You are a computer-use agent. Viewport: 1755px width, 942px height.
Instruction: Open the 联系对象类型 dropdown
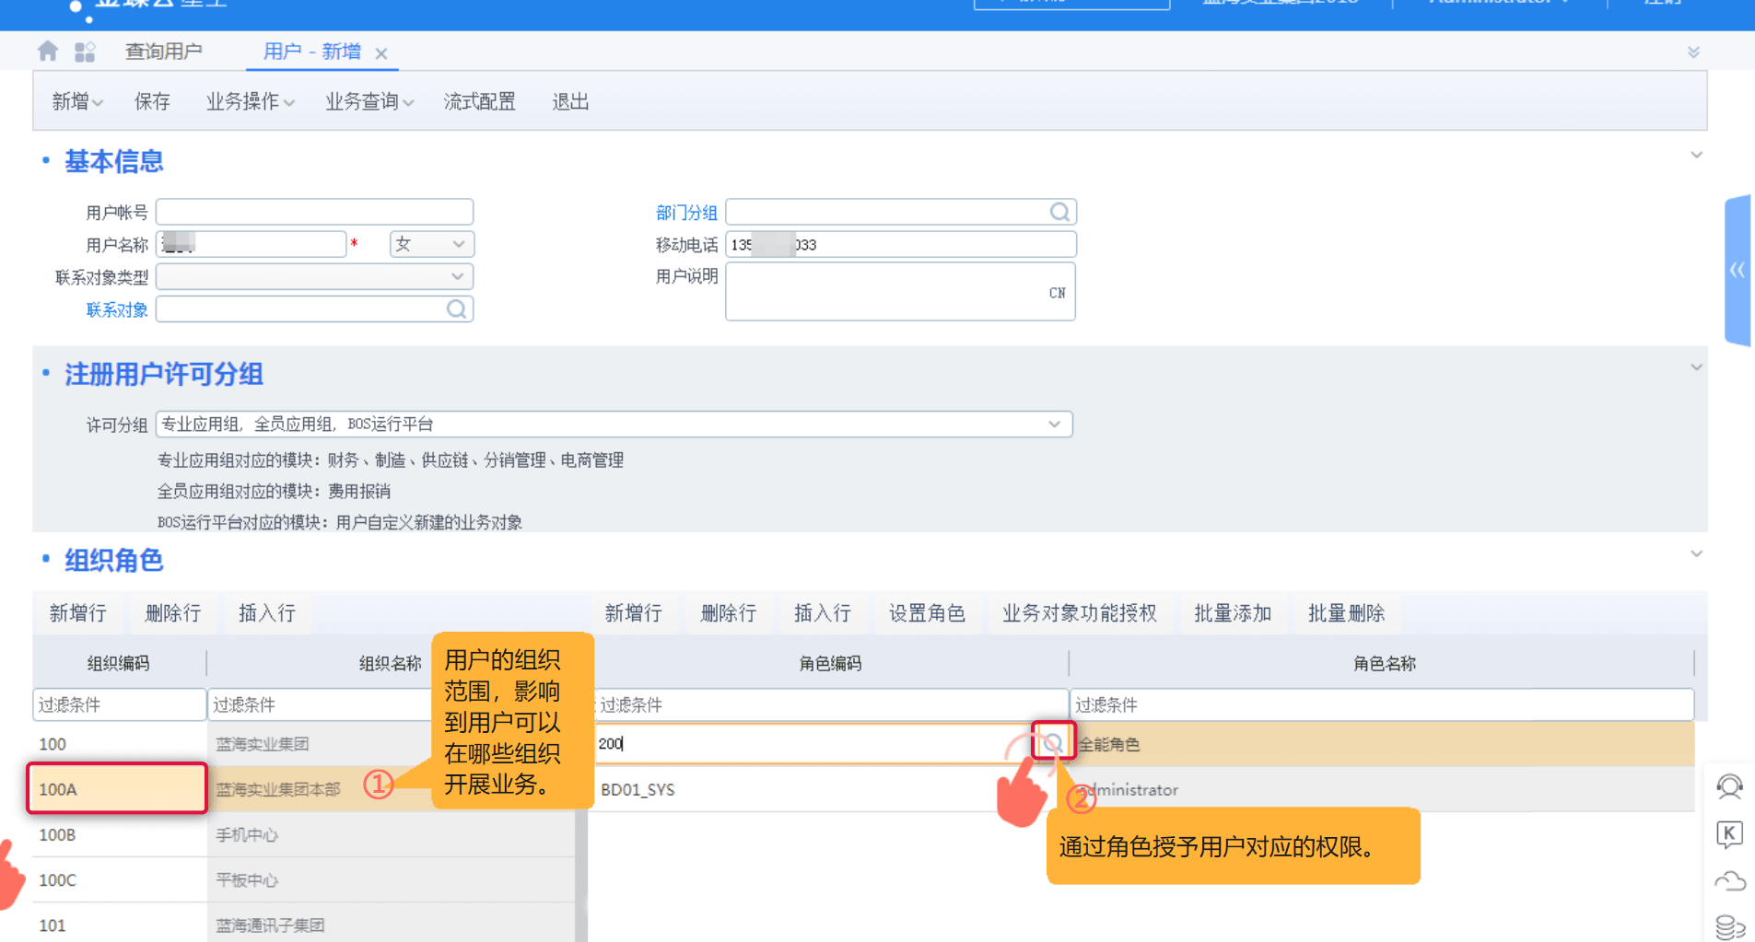(x=458, y=276)
